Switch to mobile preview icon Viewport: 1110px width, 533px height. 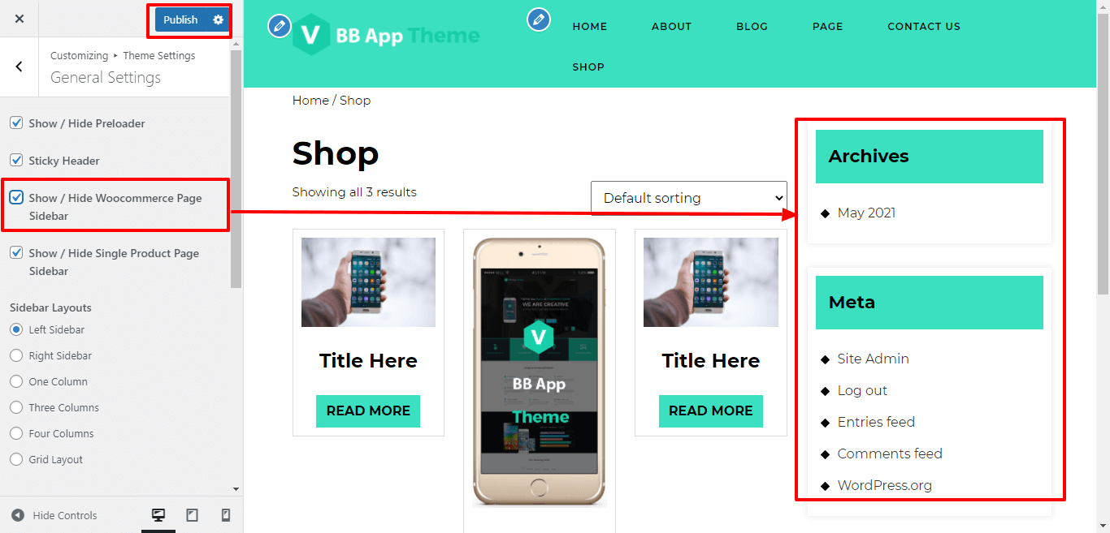[x=226, y=515]
